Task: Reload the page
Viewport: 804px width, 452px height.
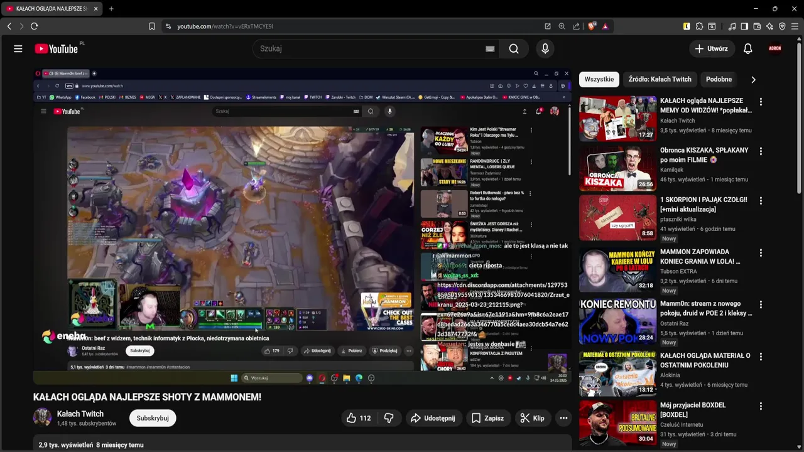Action: click(x=34, y=26)
